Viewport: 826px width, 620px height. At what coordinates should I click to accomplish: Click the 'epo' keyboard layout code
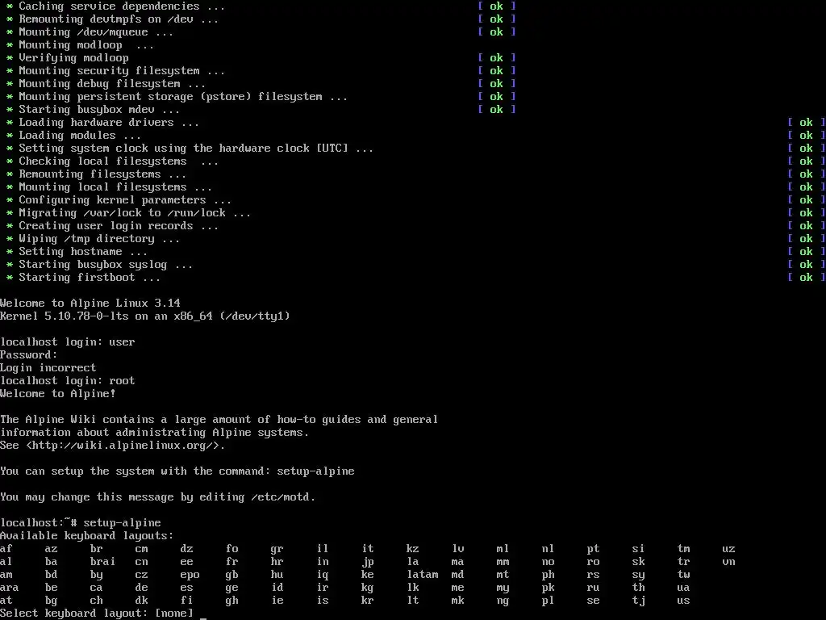(x=190, y=575)
